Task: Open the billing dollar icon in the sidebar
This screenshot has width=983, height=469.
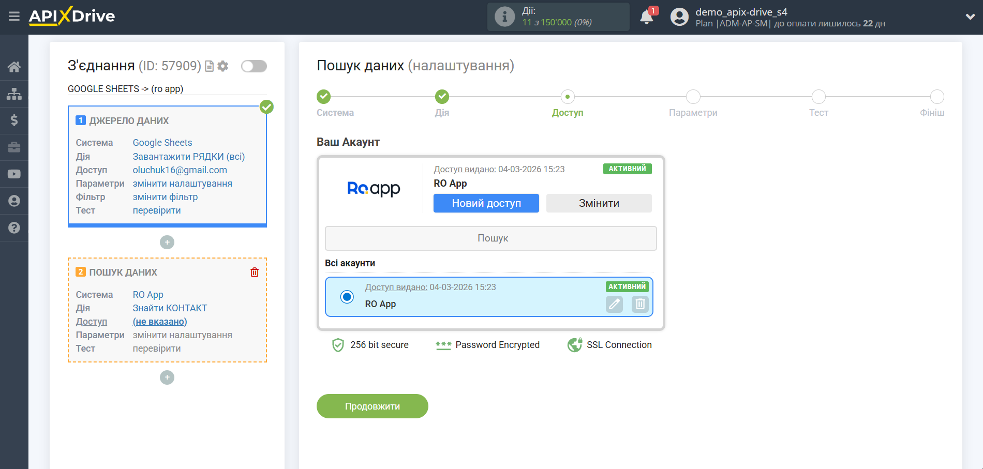Action: [14, 120]
